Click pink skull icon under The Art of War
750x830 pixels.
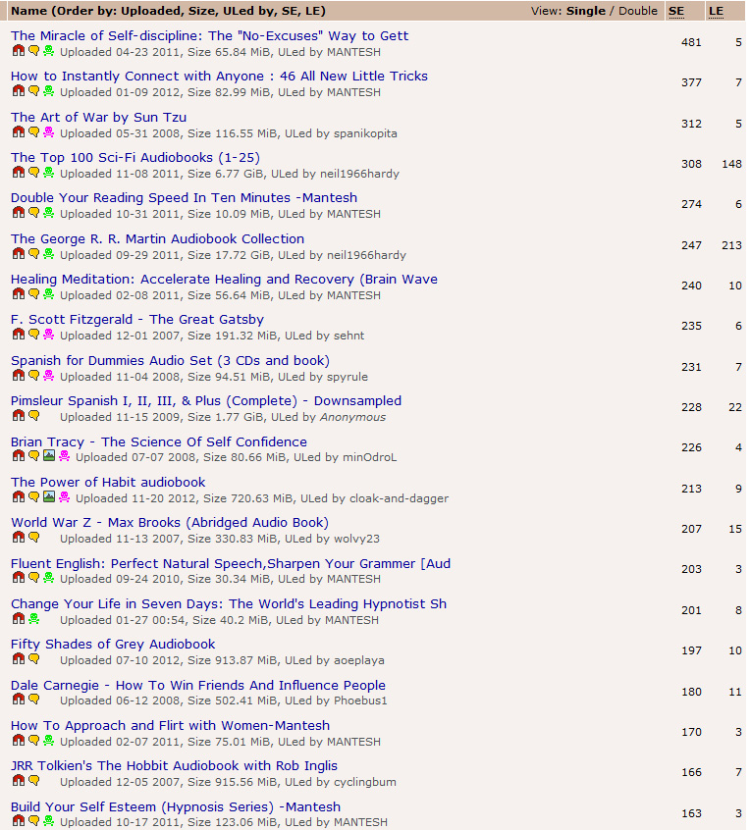pos(49,131)
